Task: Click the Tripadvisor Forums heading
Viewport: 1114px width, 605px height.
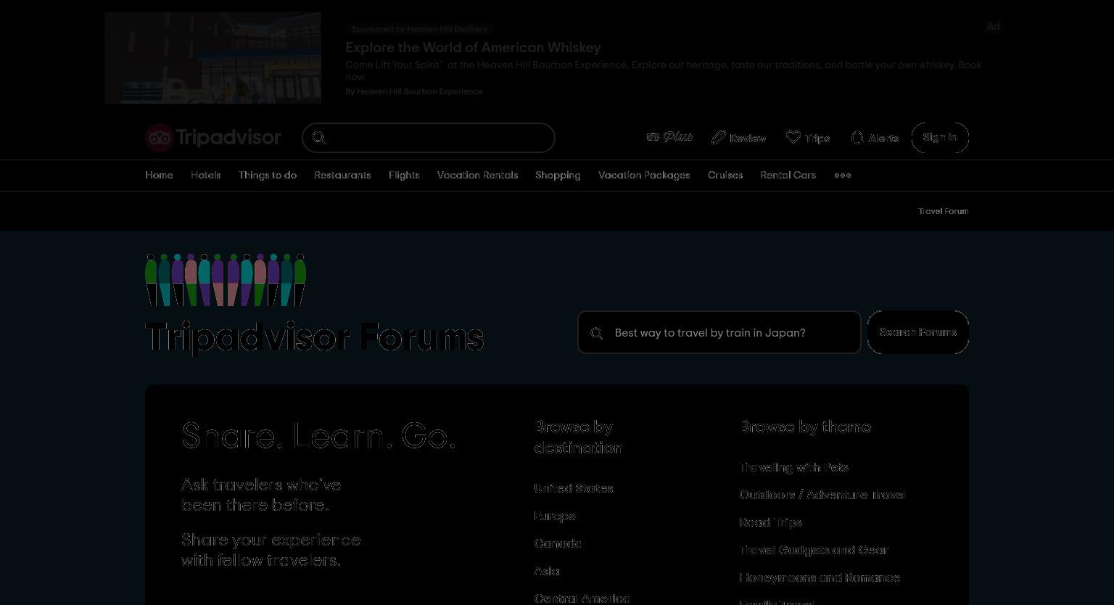Action: pyautogui.click(x=315, y=337)
